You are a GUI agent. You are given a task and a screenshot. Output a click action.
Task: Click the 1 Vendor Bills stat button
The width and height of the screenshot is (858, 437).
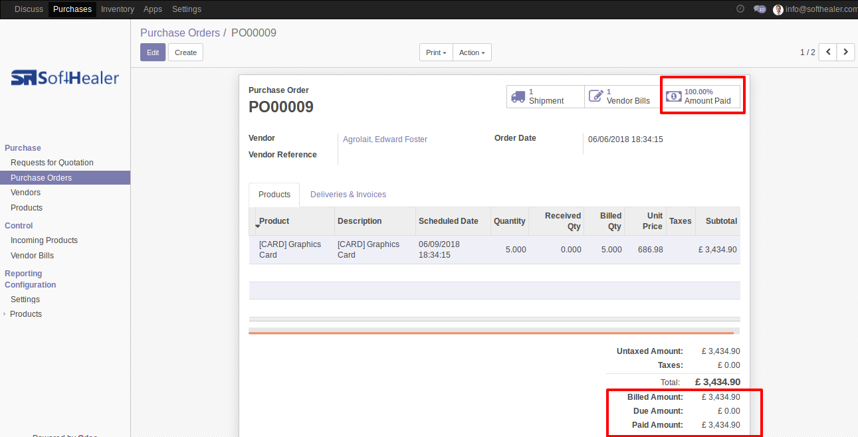point(623,96)
